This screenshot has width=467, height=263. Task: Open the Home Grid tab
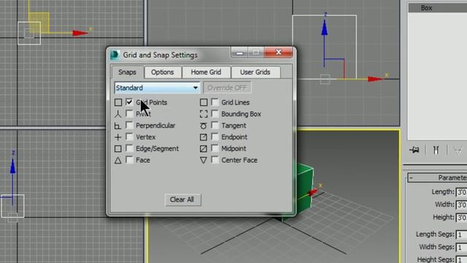(x=206, y=72)
